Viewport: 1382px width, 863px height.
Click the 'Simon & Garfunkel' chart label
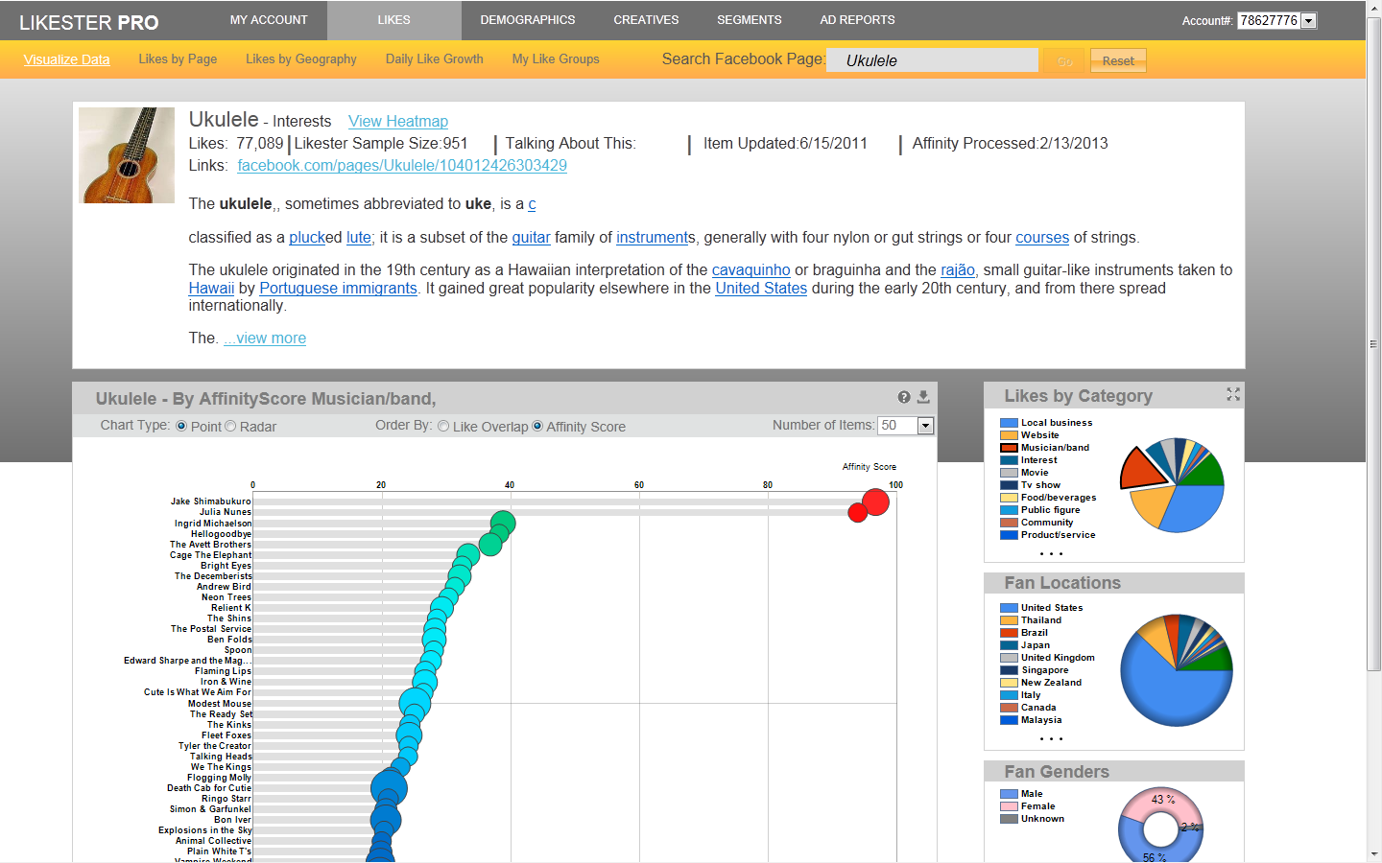pos(211,809)
